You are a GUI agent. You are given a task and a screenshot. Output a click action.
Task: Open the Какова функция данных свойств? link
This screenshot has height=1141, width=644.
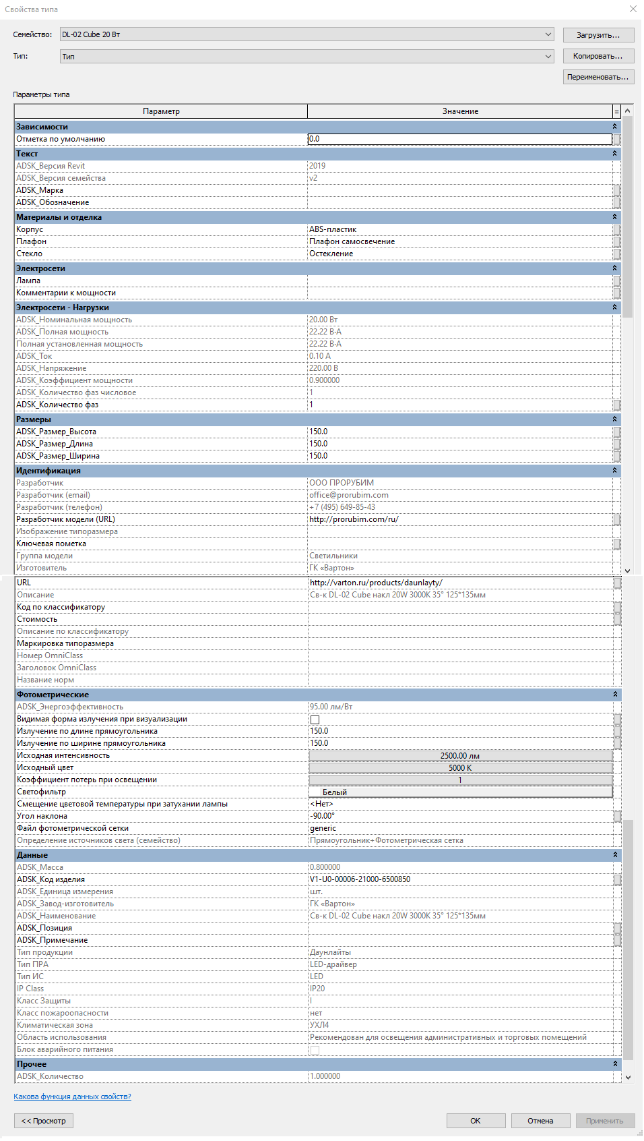pyautogui.click(x=73, y=1096)
